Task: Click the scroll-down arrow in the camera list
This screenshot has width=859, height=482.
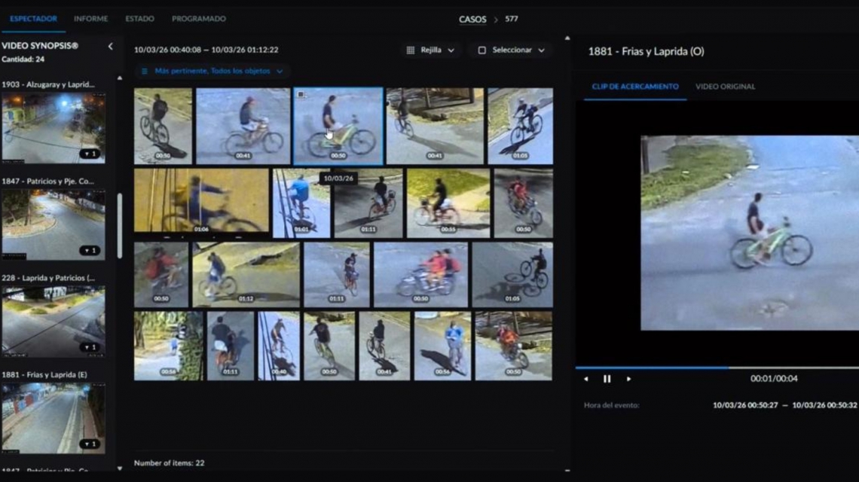Action: pos(119,468)
